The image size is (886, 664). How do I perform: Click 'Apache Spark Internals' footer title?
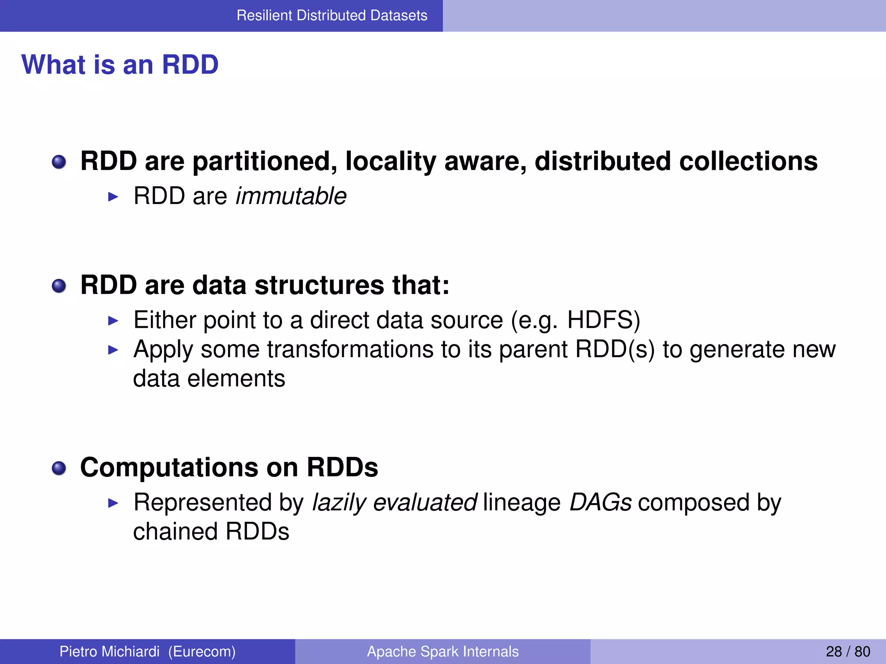point(443,651)
